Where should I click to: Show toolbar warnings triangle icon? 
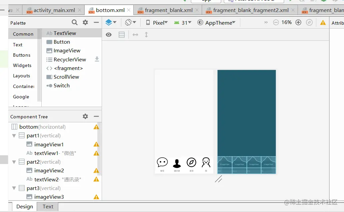point(323,22)
